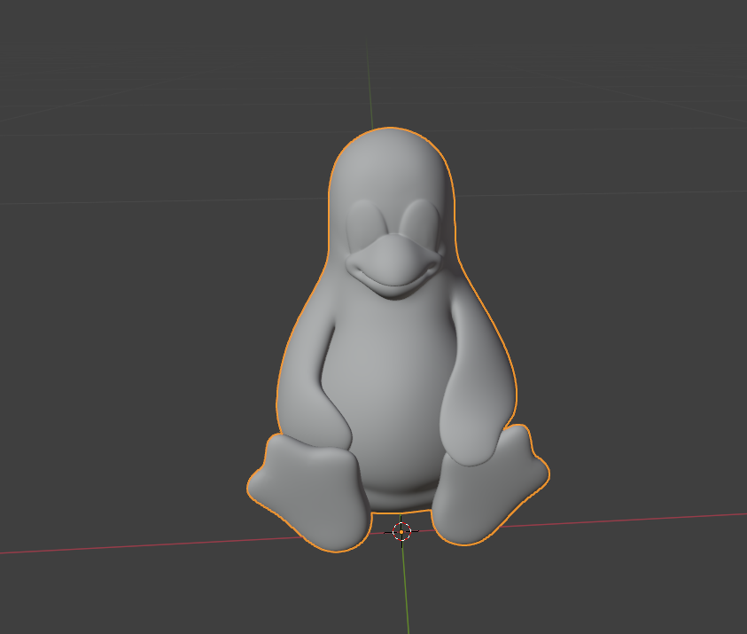Image resolution: width=747 pixels, height=634 pixels.
Task: Click the penguin's forehead above the eyes
Action: pos(392,182)
